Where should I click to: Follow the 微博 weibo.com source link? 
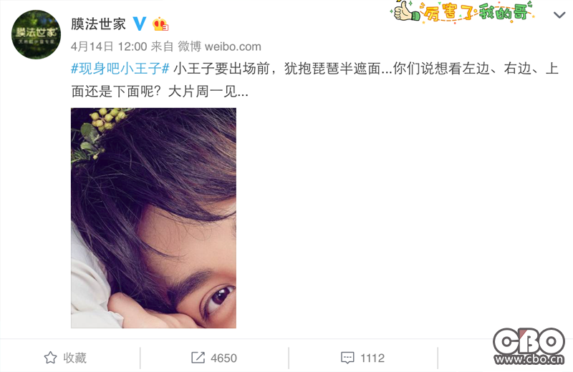coord(219,46)
